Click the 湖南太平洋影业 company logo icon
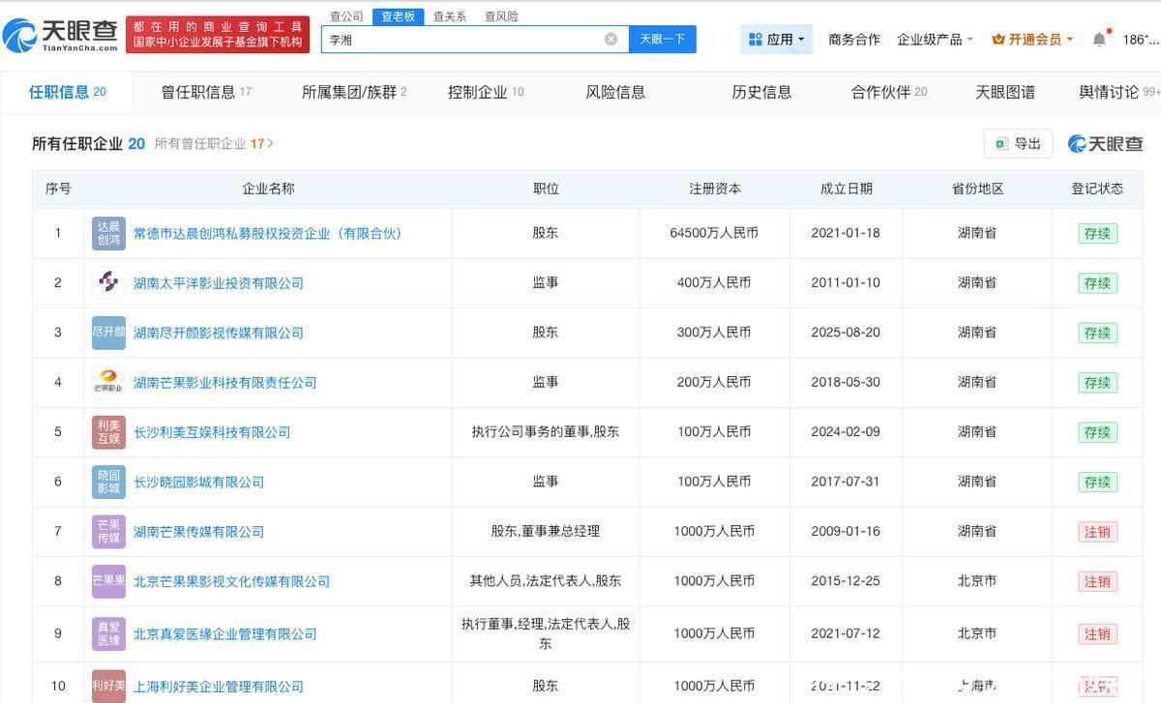This screenshot has width=1161, height=703. tap(108, 282)
